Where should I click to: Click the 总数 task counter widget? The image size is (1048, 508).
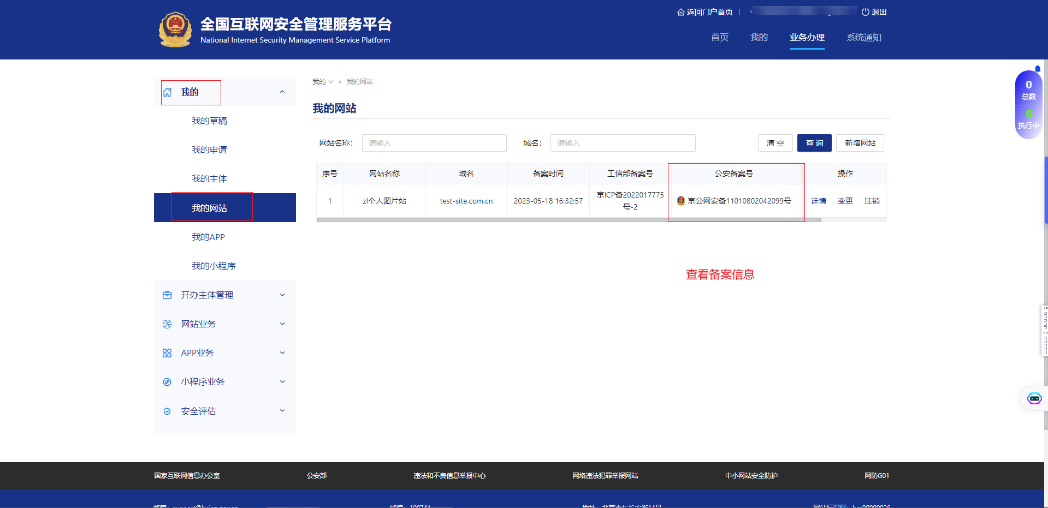pyautogui.click(x=1028, y=89)
